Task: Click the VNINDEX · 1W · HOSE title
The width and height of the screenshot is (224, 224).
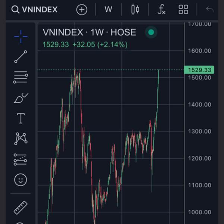Action: (90, 32)
